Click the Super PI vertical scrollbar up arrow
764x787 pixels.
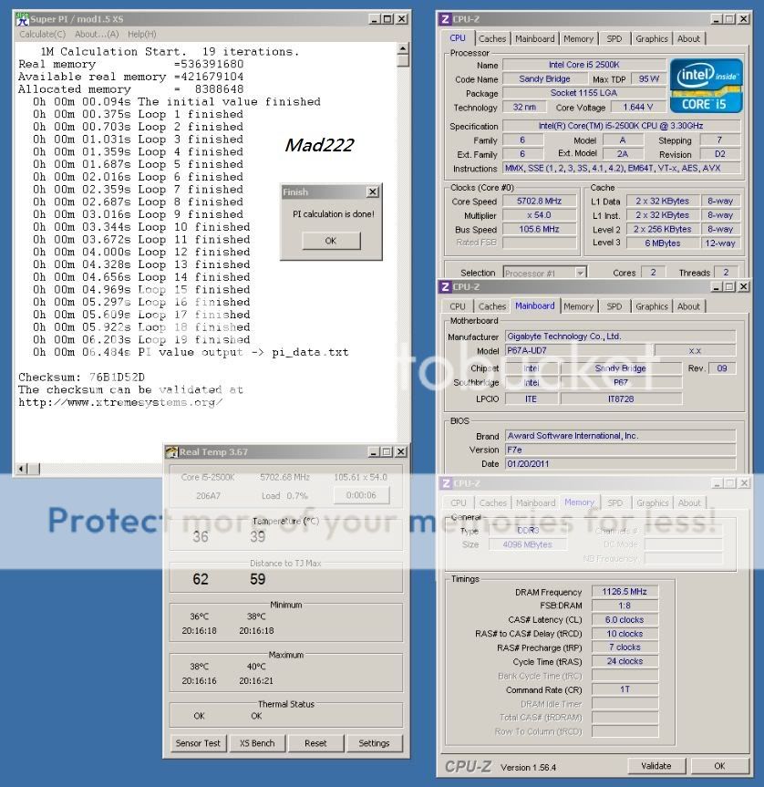[x=403, y=49]
